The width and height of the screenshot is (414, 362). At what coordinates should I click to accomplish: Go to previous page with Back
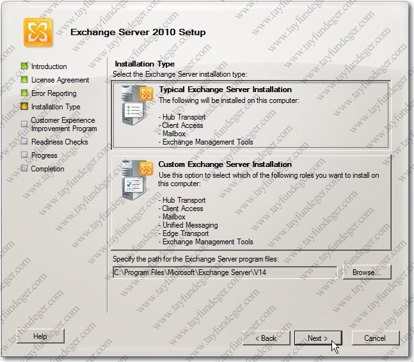[x=266, y=338]
